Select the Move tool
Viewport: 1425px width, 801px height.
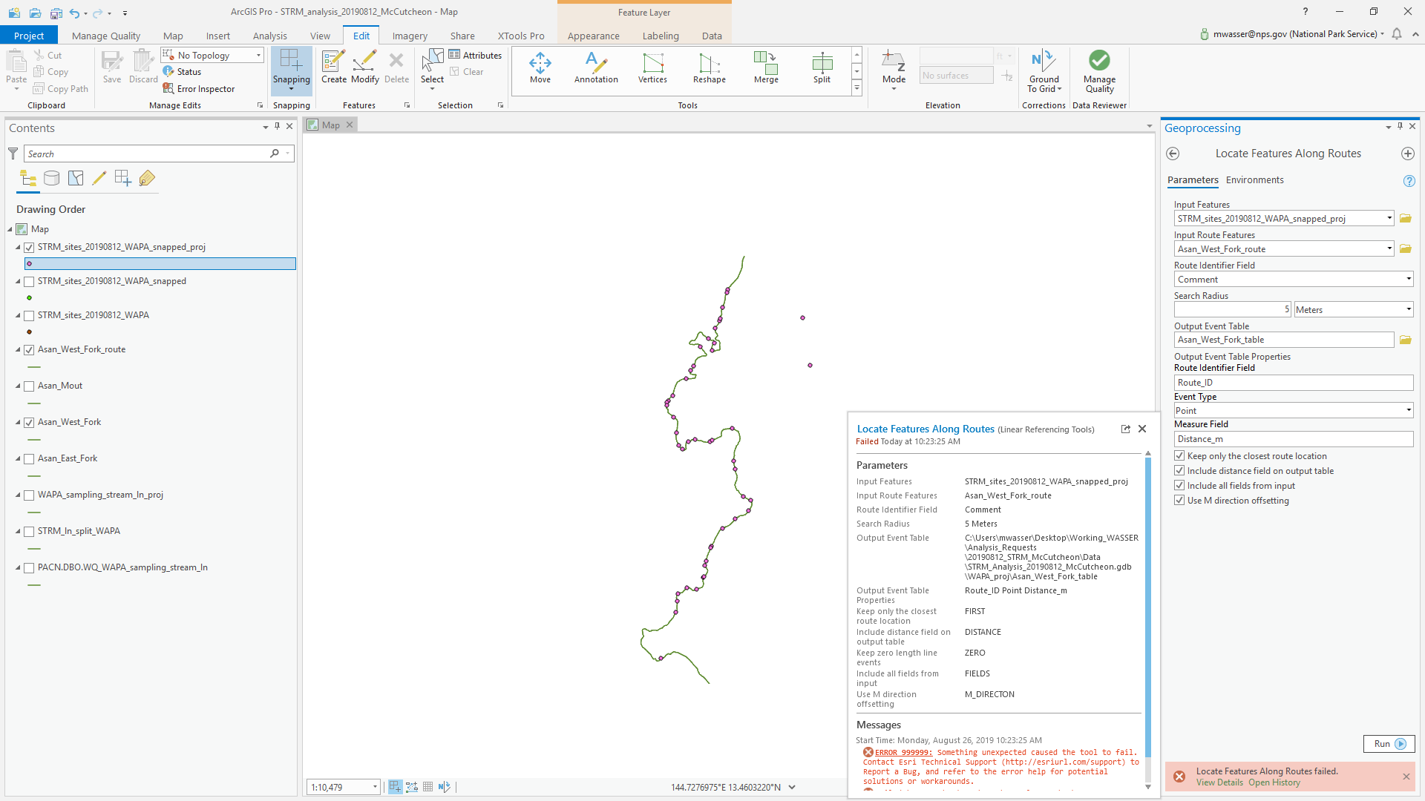click(x=540, y=67)
